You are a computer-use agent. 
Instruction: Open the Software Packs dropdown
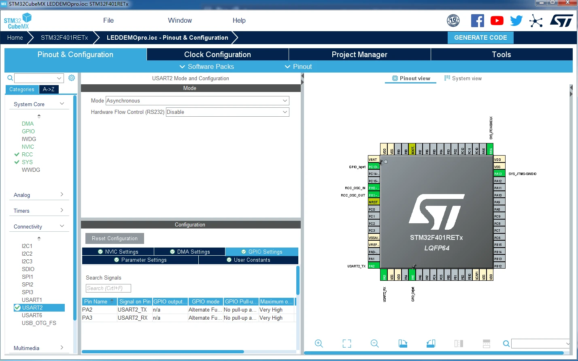click(206, 66)
